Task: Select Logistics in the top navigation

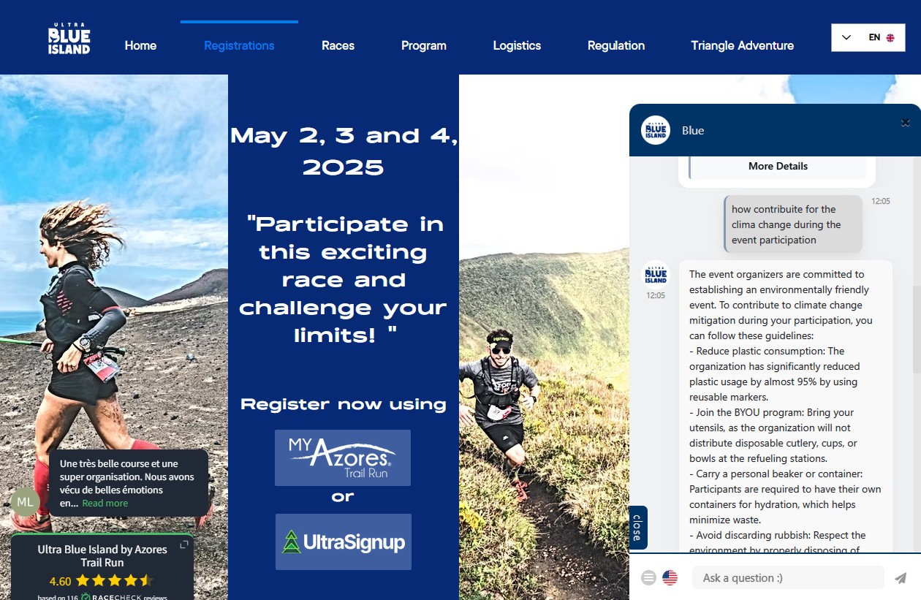Action: (517, 45)
